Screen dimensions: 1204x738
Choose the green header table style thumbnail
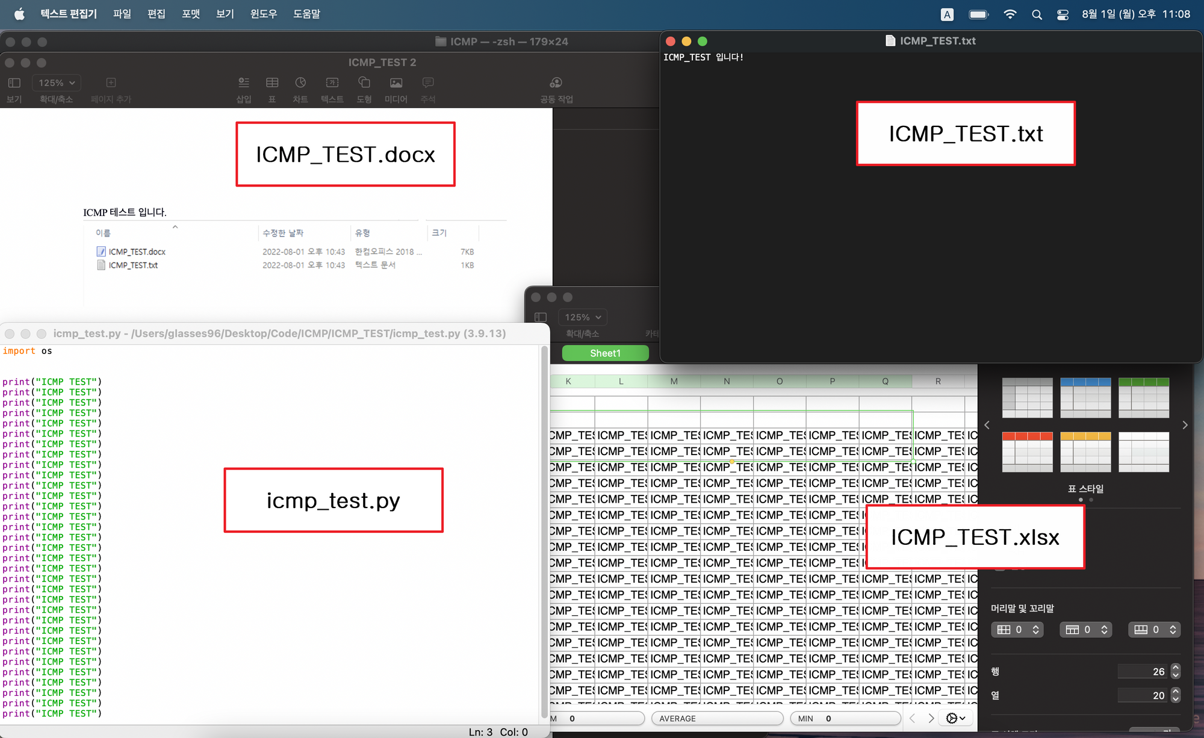[x=1144, y=398]
